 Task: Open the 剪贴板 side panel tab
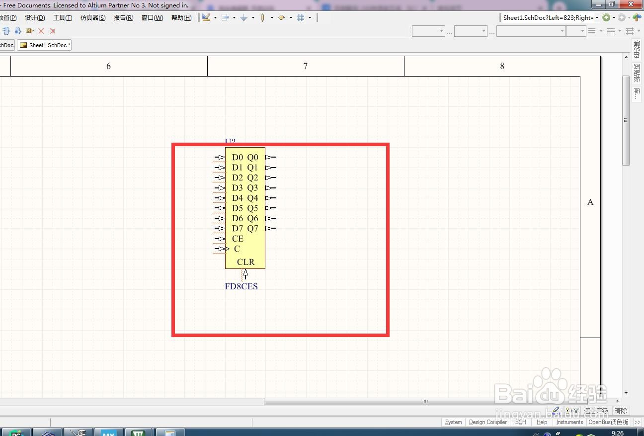(637, 73)
